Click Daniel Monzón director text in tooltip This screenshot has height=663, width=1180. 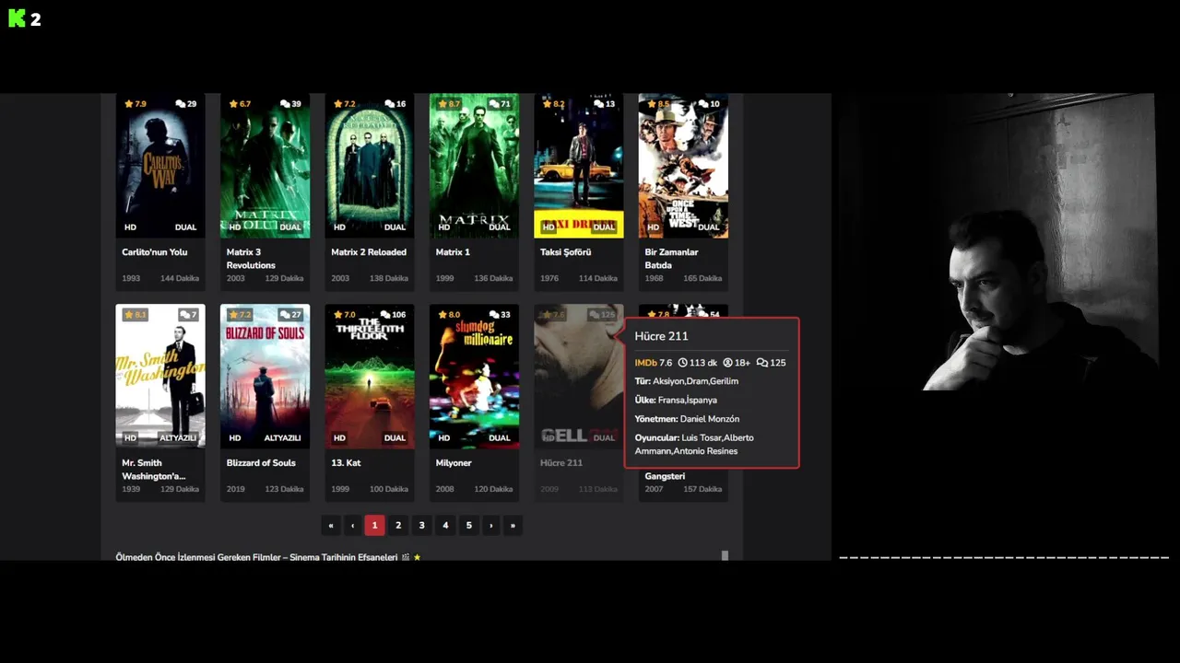point(710,419)
